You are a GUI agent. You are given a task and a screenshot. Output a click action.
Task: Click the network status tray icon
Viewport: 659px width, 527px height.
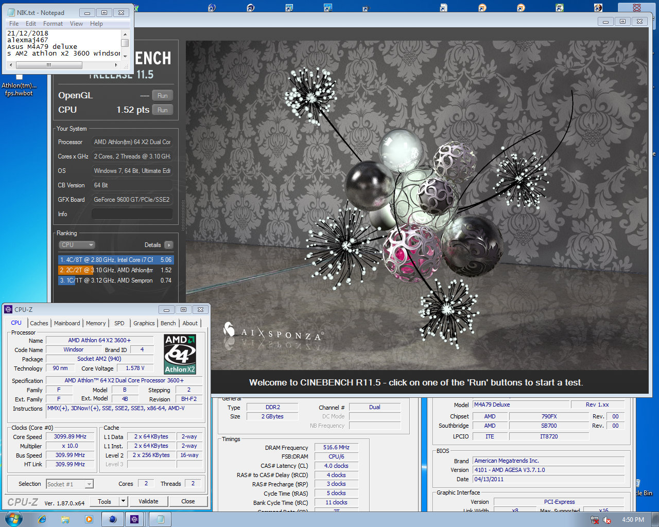tap(595, 520)
